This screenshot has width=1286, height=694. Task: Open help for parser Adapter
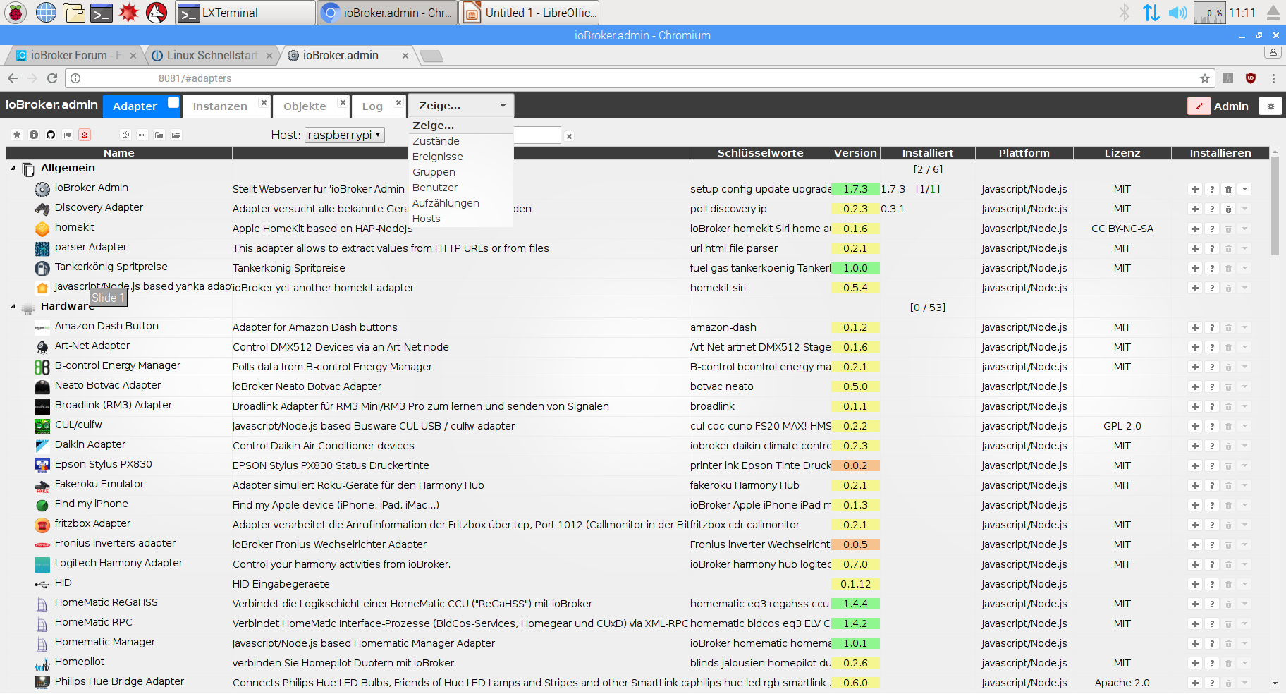[1212, 248]
